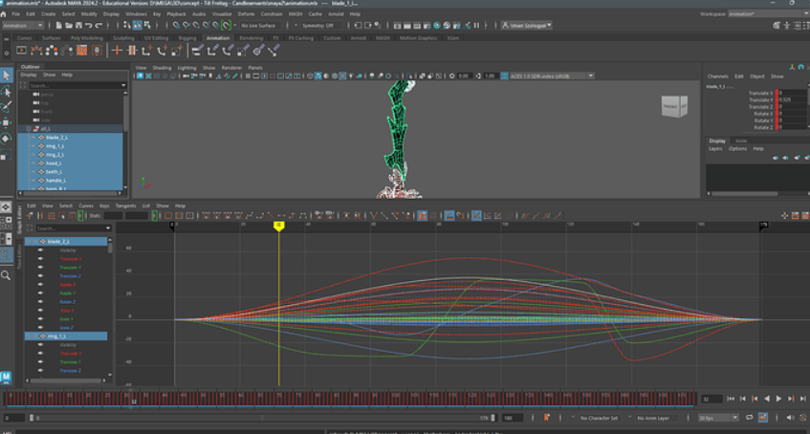Go to start of playback range
The height and width of the screenshot is (434, 810).
[x=732, y=399]
